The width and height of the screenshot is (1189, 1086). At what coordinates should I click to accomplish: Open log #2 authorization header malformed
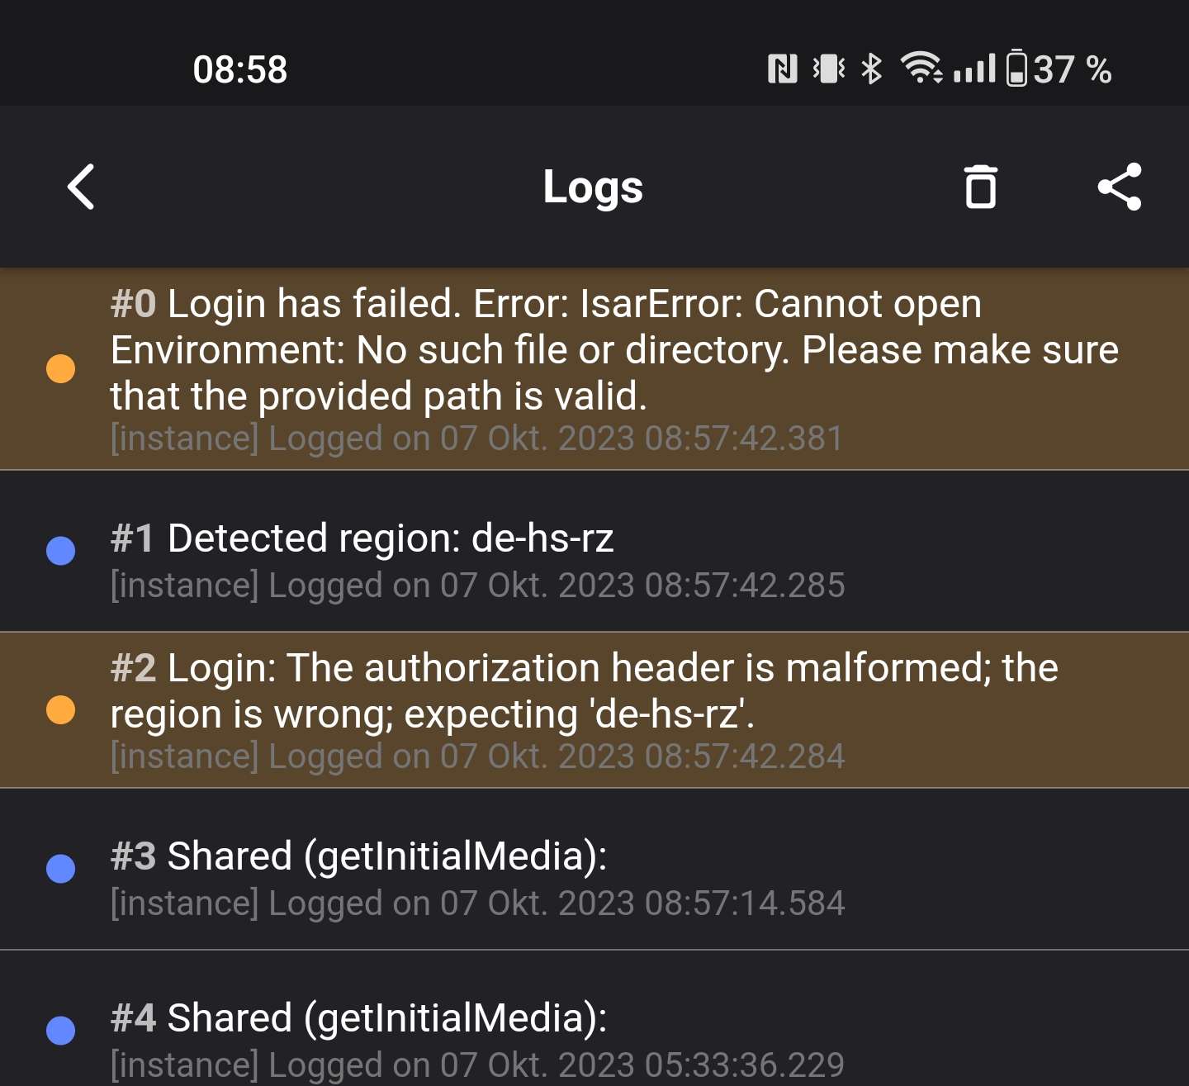(x=594, y=710)
